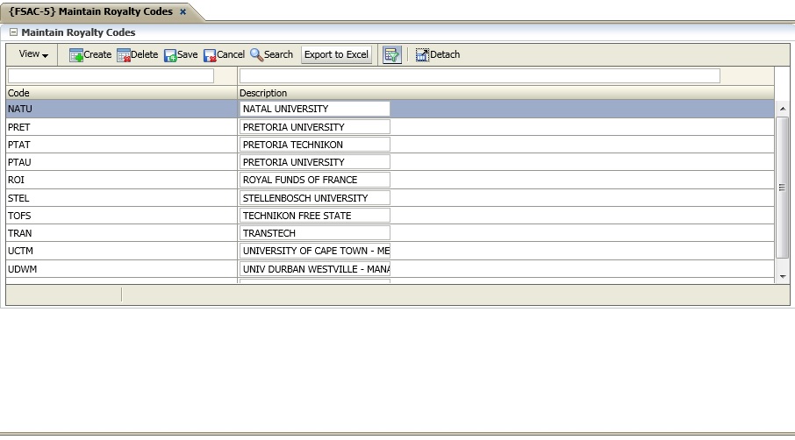
Task: Select the FSAC-5 Maintain Royalty Codes tab
Action: 90,11
